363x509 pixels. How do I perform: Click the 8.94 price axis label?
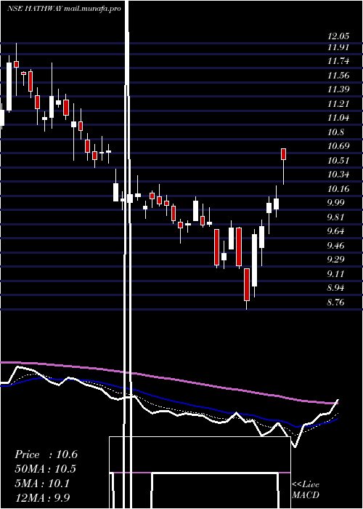[336, 288]
